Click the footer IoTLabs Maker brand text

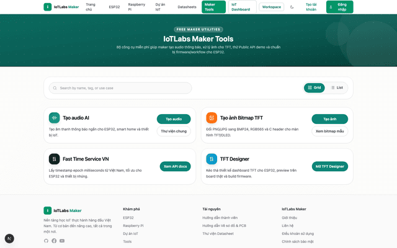(68, 211)
